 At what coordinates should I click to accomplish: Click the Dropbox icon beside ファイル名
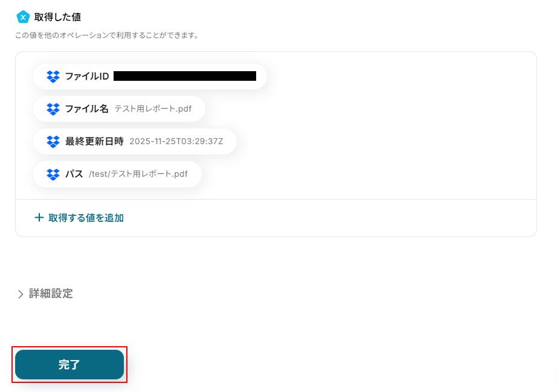click(x=53, y=109)
